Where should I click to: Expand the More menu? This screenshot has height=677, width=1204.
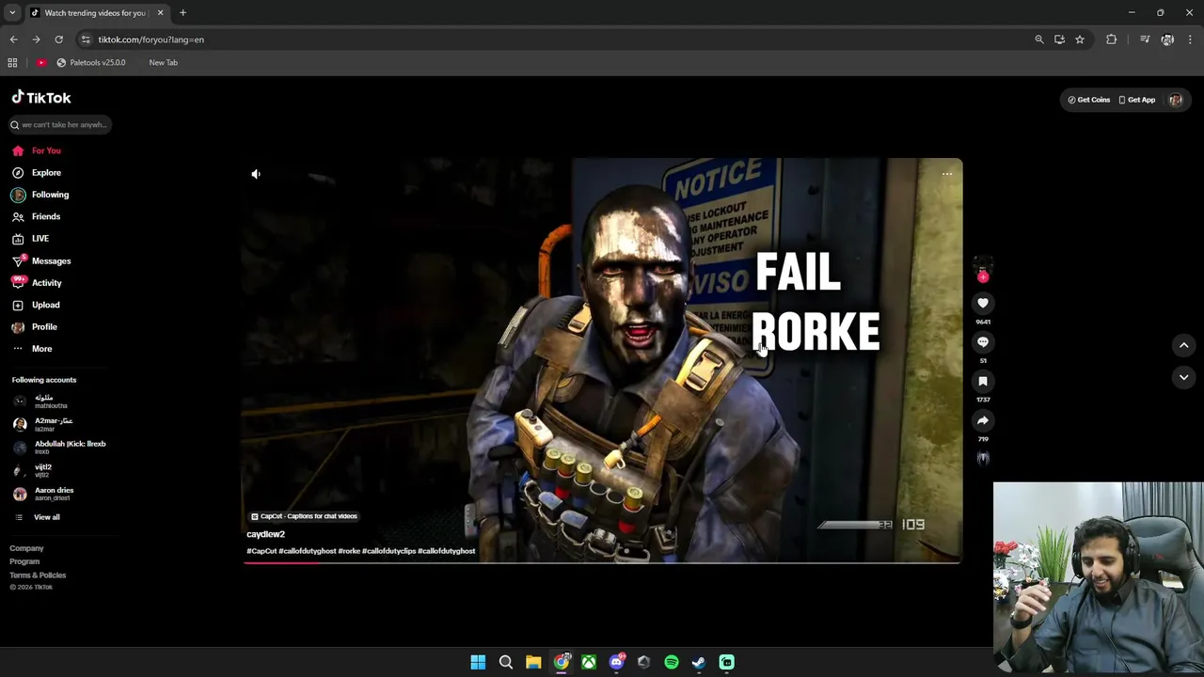(x=33, y=349)
